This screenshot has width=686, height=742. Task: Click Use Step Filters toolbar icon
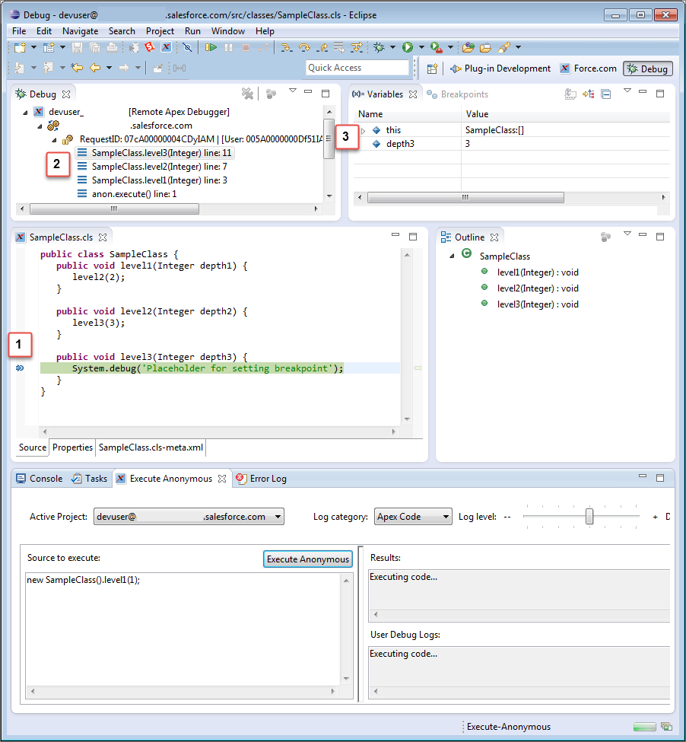coord(357,47)
